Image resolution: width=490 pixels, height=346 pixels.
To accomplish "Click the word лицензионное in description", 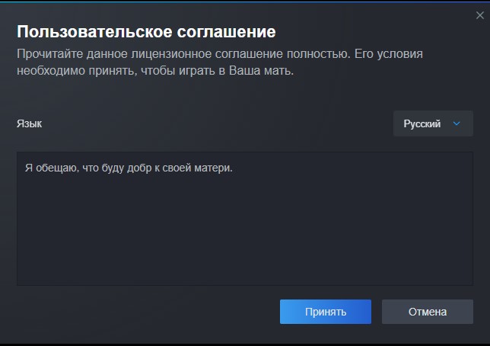I will [171, 54].
